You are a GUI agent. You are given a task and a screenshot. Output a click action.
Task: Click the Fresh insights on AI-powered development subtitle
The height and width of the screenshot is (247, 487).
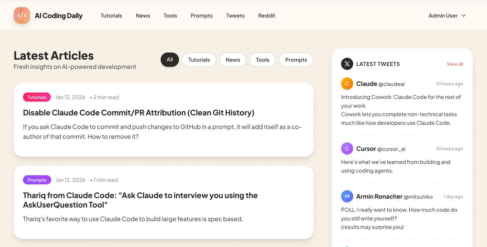pos(75,67)
